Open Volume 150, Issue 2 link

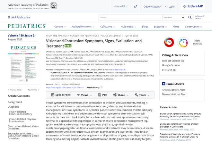point(21,36)
